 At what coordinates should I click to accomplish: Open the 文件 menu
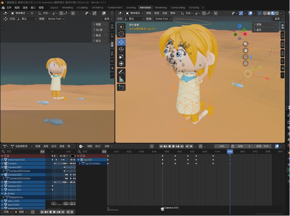coord(9,8)
